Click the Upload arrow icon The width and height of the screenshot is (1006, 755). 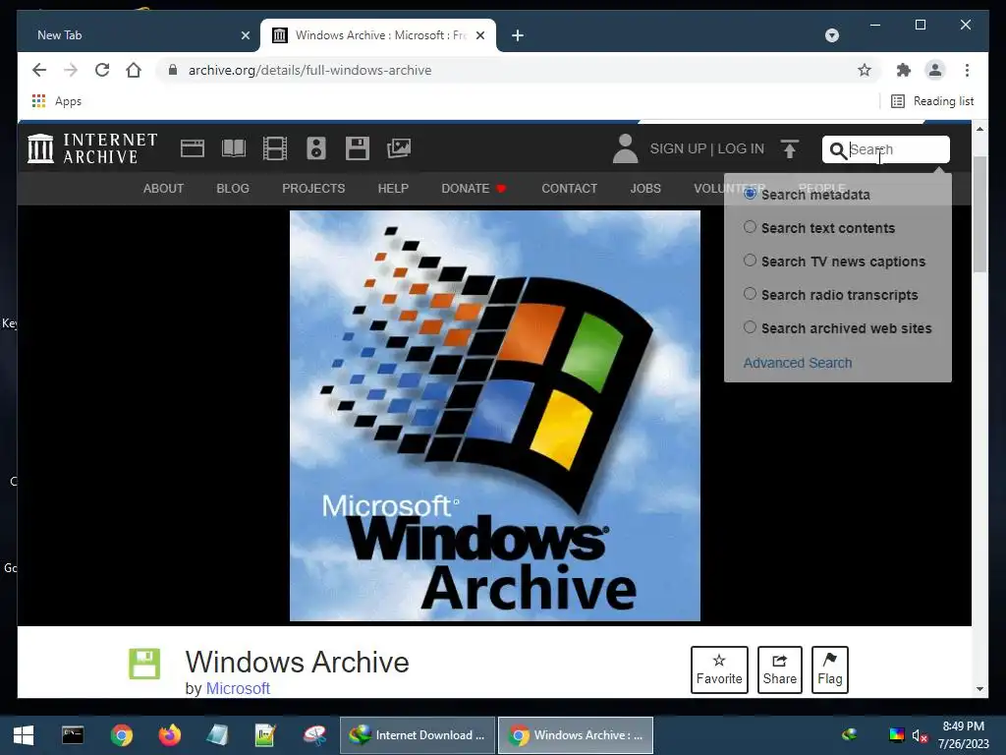pyautogui.click(x=790, y=148)
